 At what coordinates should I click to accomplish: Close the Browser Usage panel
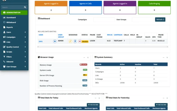[x=88, y=57]
